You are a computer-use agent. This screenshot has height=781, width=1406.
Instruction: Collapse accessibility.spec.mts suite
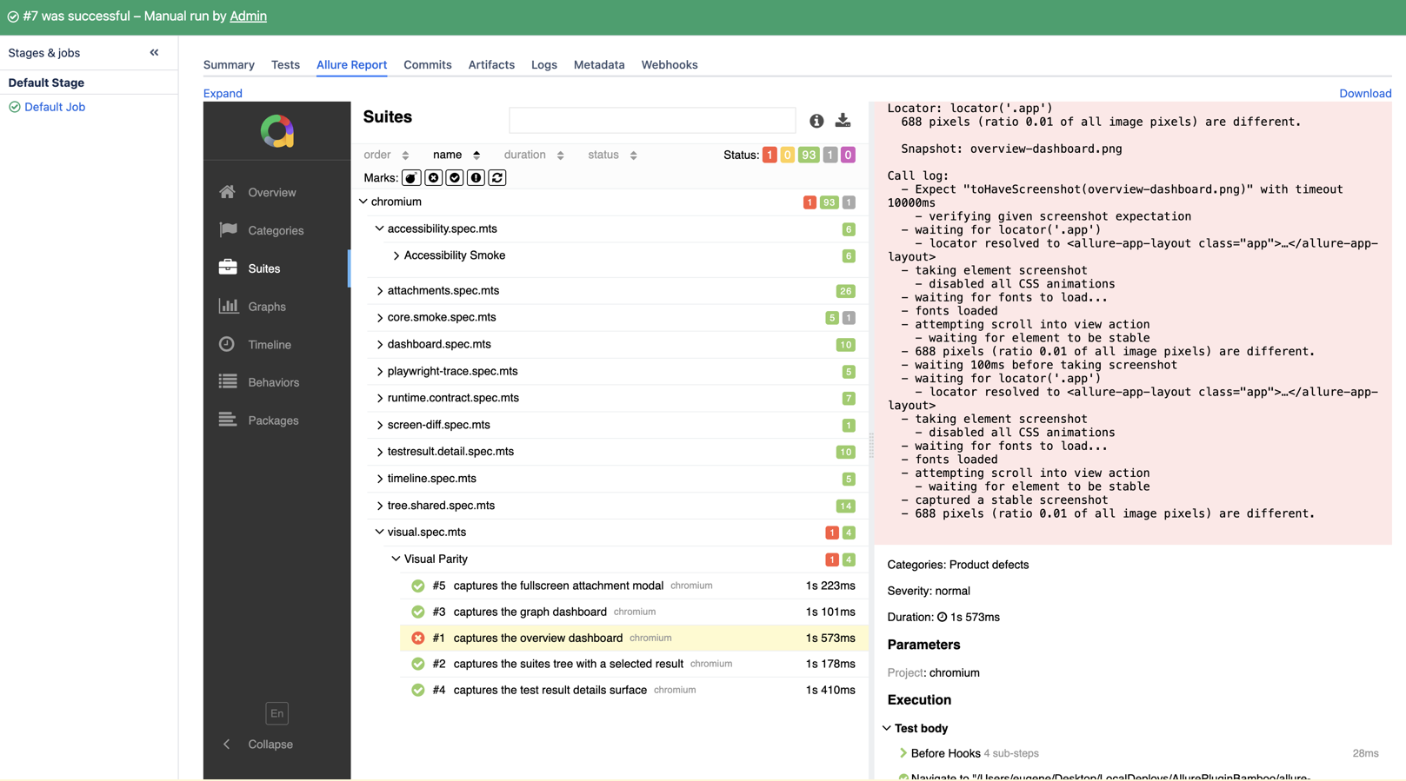(379, 228)
